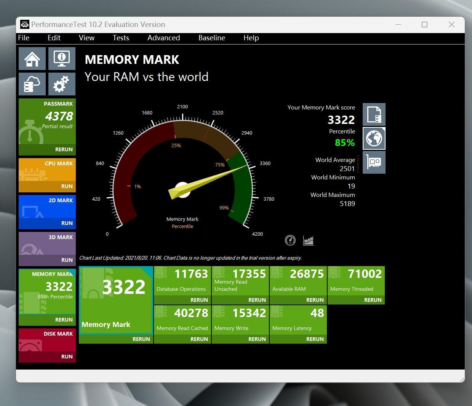
Task: Click the Database Operations 11763 result
Action: [x=182, y=281]
